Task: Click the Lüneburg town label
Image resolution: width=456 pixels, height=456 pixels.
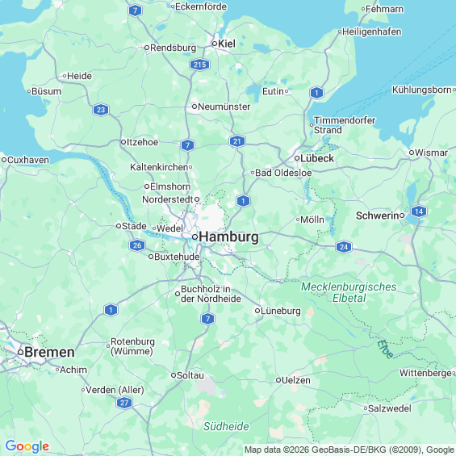Action: pos(281,311)
